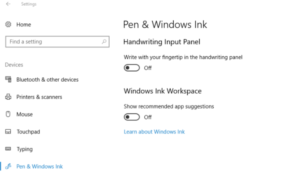Click the Pen & Windows Ink icon
The width and height of the screenshot is (286, 177).
pyautogui.click(x=8, y=167)
